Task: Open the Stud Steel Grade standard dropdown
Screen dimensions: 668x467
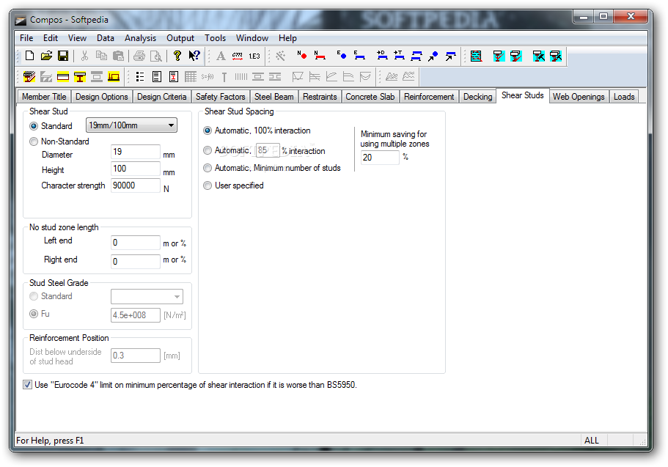Action: [x=147, y=297]
